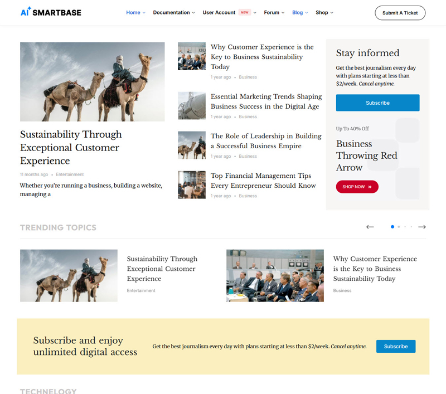Viewport: 446px width, 394px height.
Task: Select the second carousel pagination dot
Action: point(399,227)
